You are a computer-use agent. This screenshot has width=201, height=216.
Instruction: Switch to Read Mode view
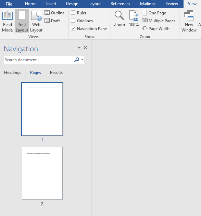[8, 21]
